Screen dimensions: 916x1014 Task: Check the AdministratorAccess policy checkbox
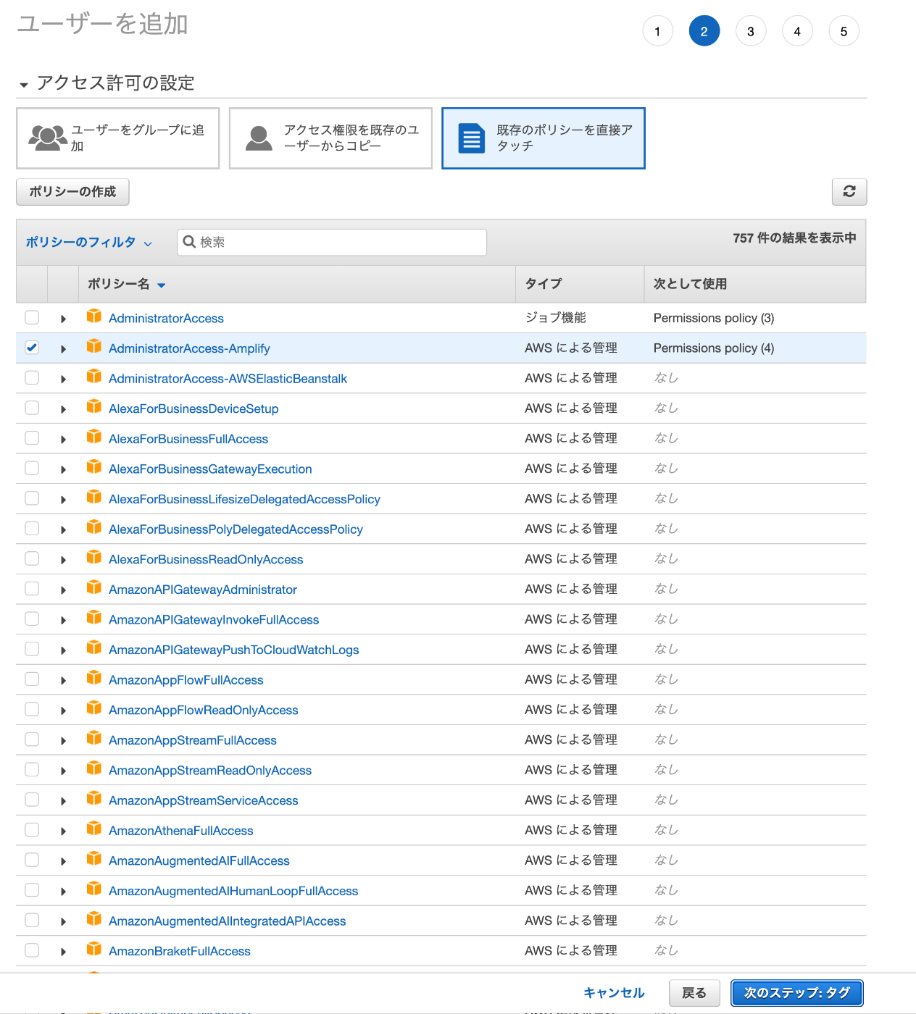point(32,317)
